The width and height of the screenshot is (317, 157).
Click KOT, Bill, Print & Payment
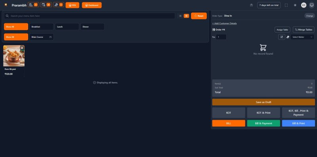pos(298,113)
